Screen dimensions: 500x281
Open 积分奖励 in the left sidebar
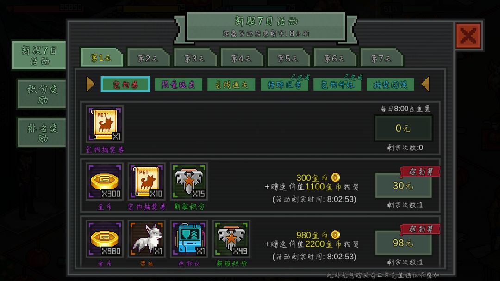click(x=42, y=94)
